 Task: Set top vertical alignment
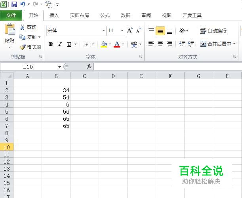(151, 30)
